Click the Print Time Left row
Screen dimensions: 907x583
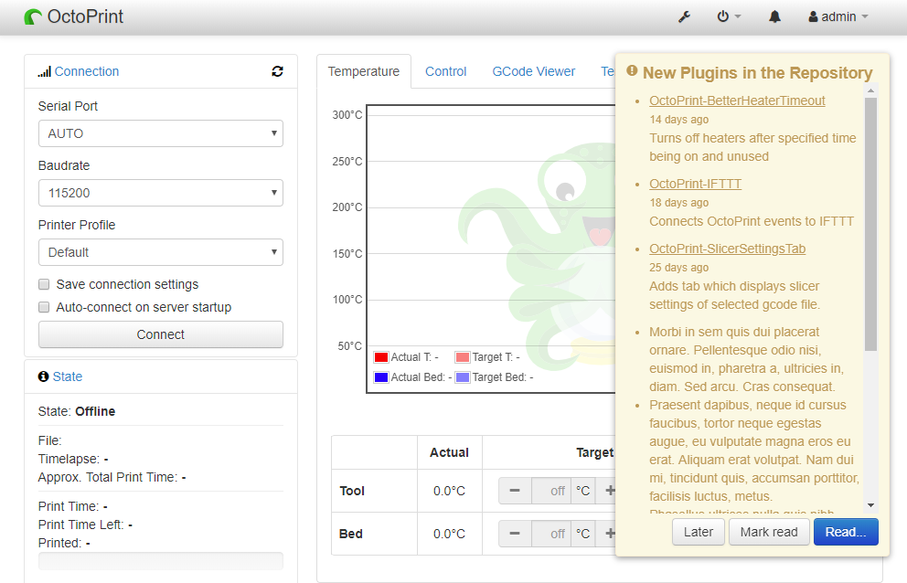(x=86, y=525)
